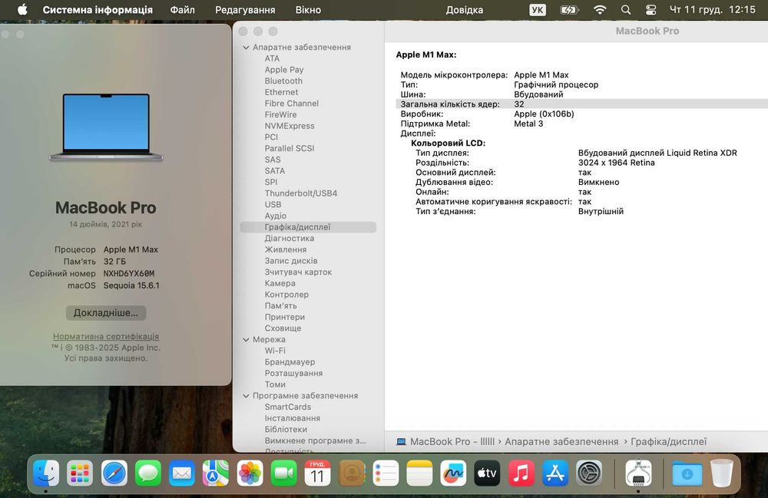The height and width of the screenshot is (498, 768).
Task: Select Пам'ять in the sidebar
Action: (280, 305)
